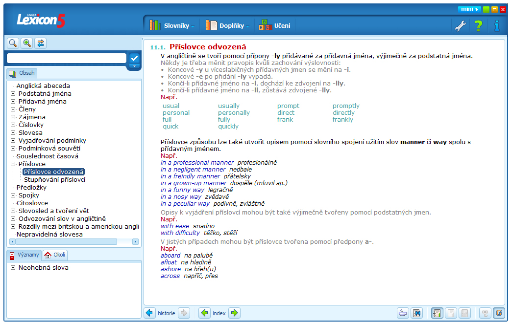Image resolution: width=511 pixels, height=324 pixels.
Task: Go to previous index entry with green left arrow
Action: [x=205, y=313]
